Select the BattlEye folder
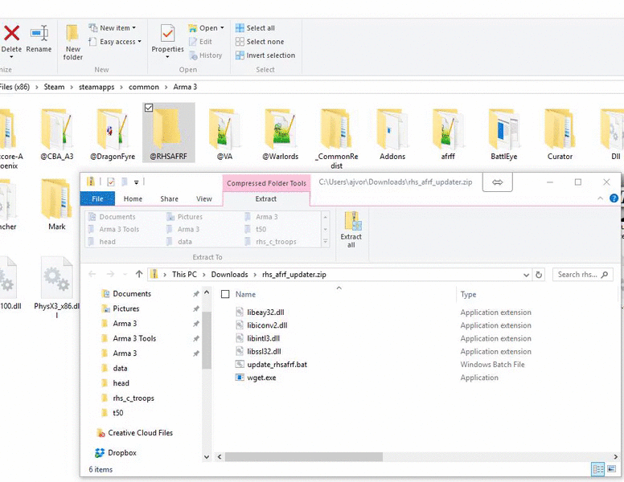The image size is (624, 482). click(504, 134)
